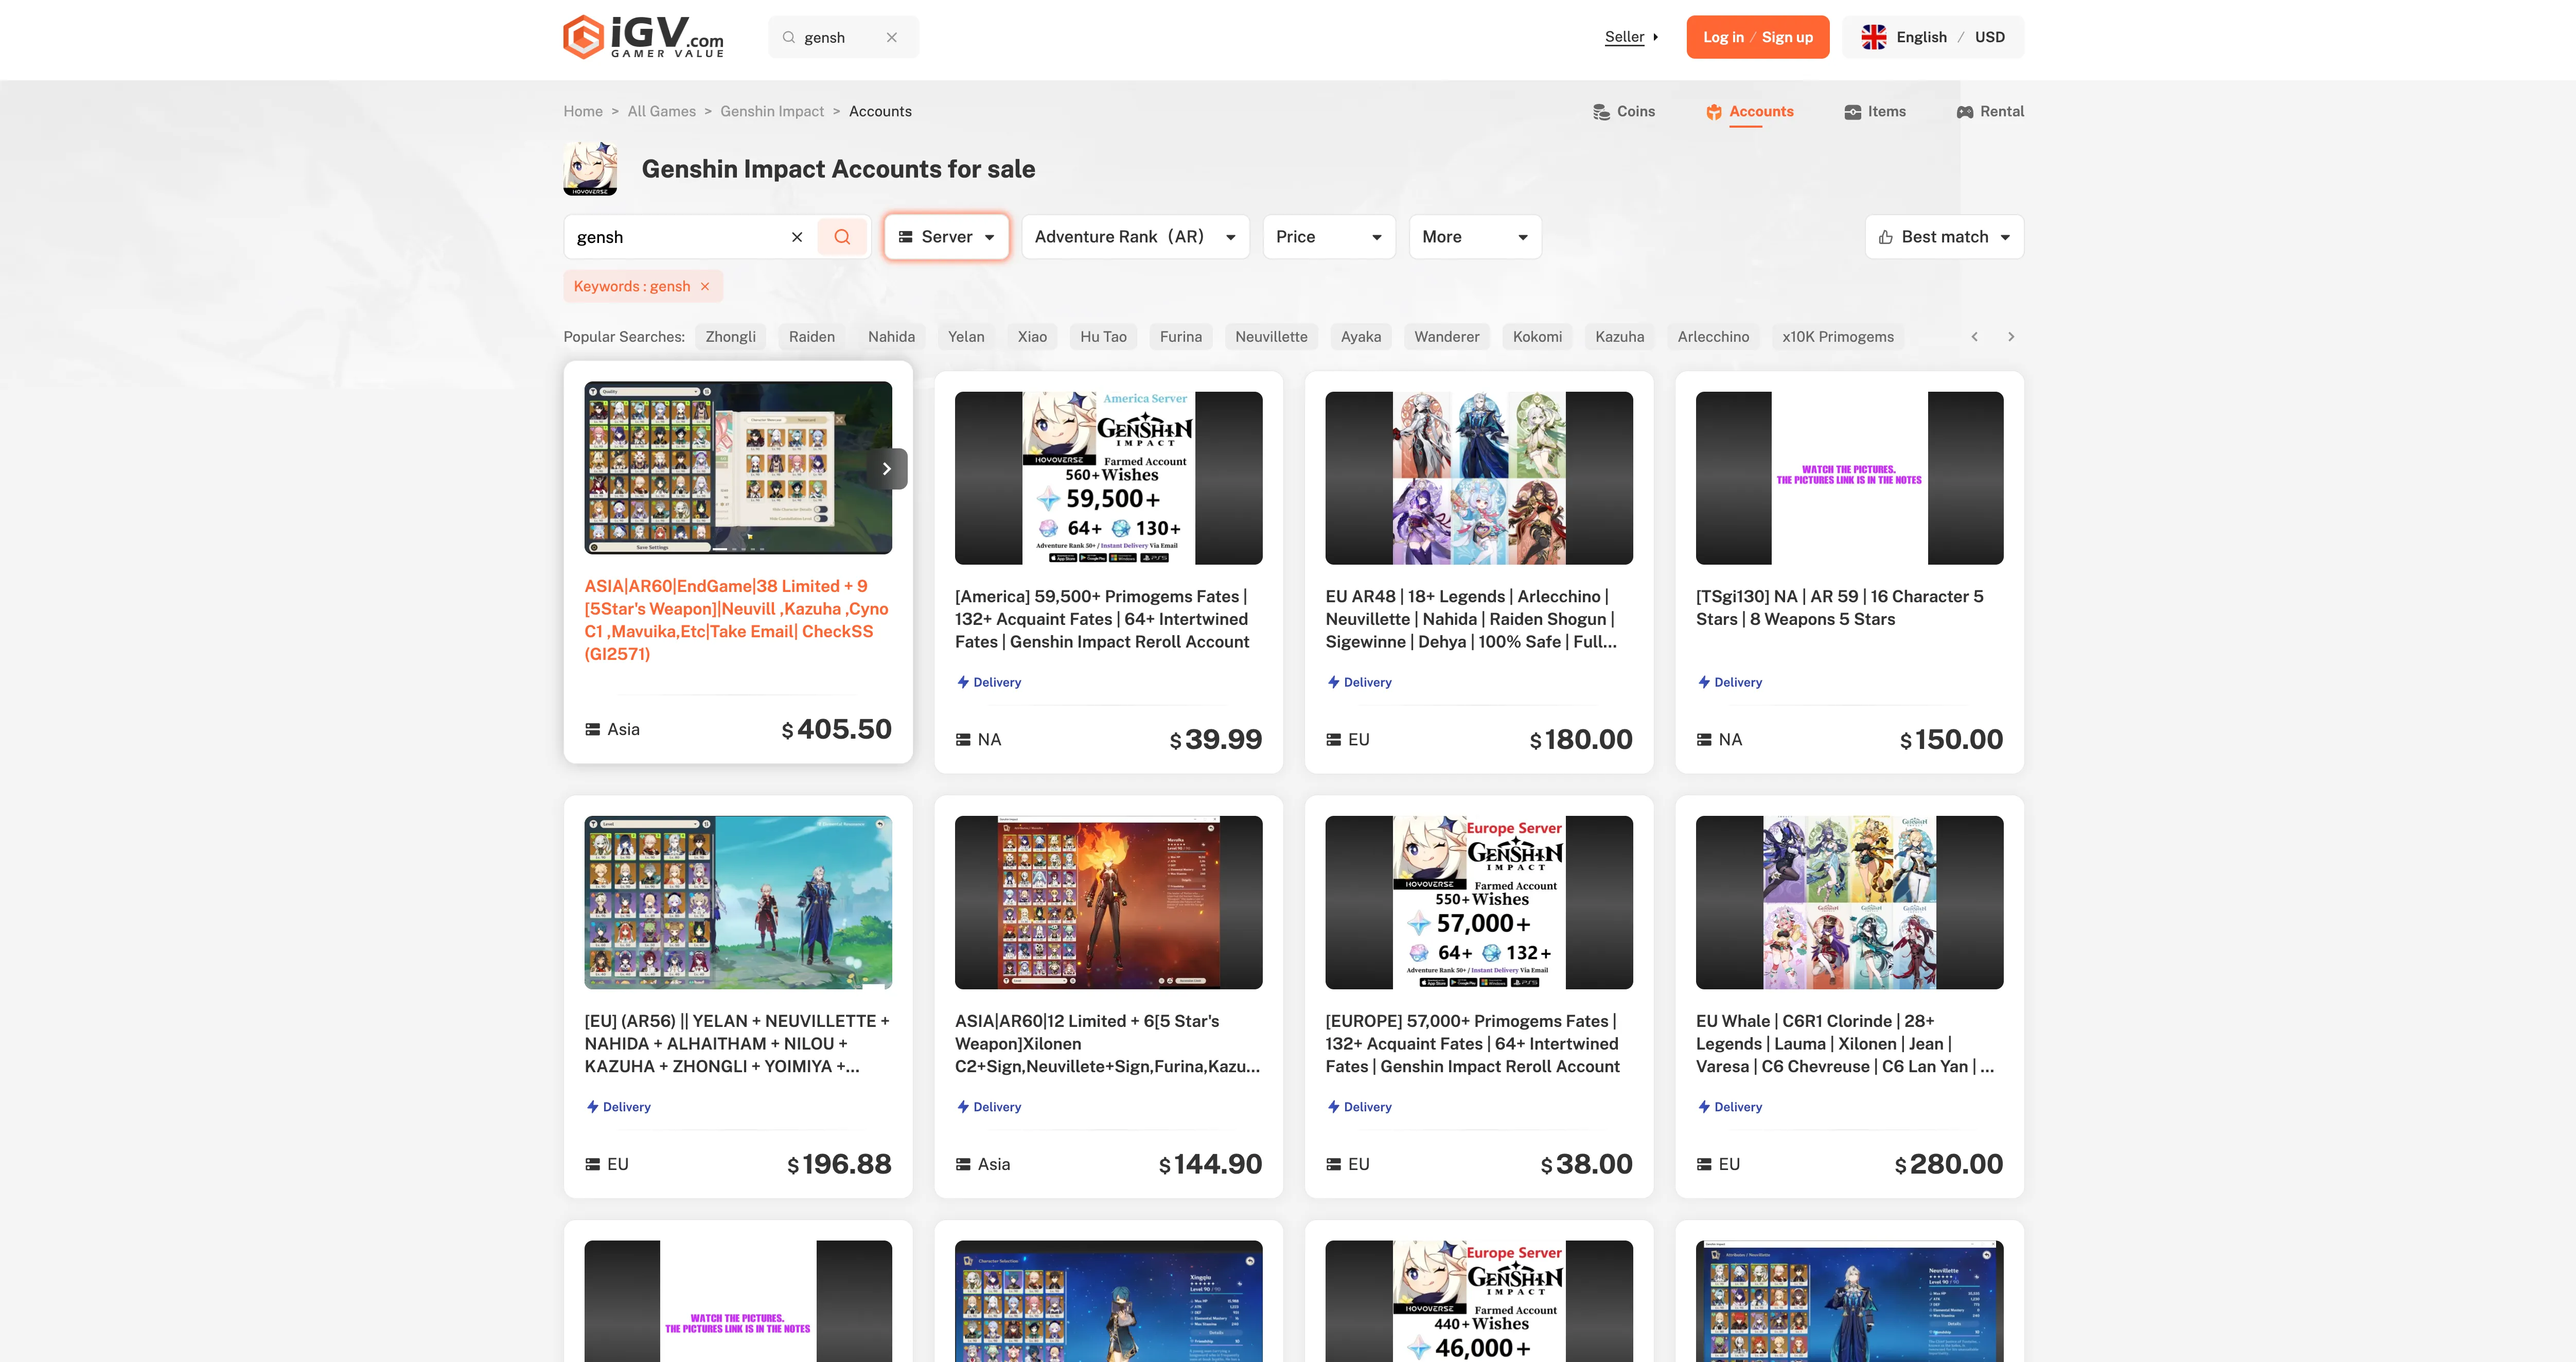The width and height of the screenshot is (2576, 1362).
Task: Open the All Games breadcrumb link
Action: point(661,112)
